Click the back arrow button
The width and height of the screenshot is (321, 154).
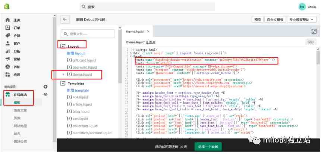click(x=65, y=19)
